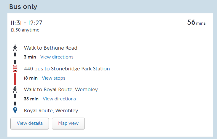The image size is (217, 139).
Task: Click the red bus route line segment
Action: tap(15, 79)
